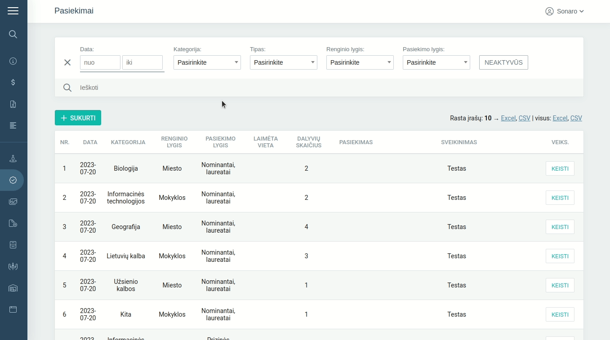610x340 pixels.
Task: Open the image gallery sidebar icon
Action: pyautogui.click(x=13, y=202)
